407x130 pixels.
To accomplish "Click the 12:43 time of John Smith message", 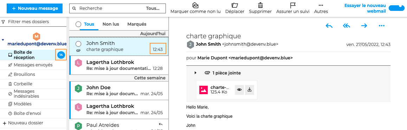I will (158, 49).
